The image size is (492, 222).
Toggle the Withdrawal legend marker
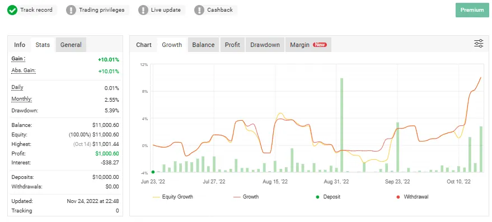[413, 197]
